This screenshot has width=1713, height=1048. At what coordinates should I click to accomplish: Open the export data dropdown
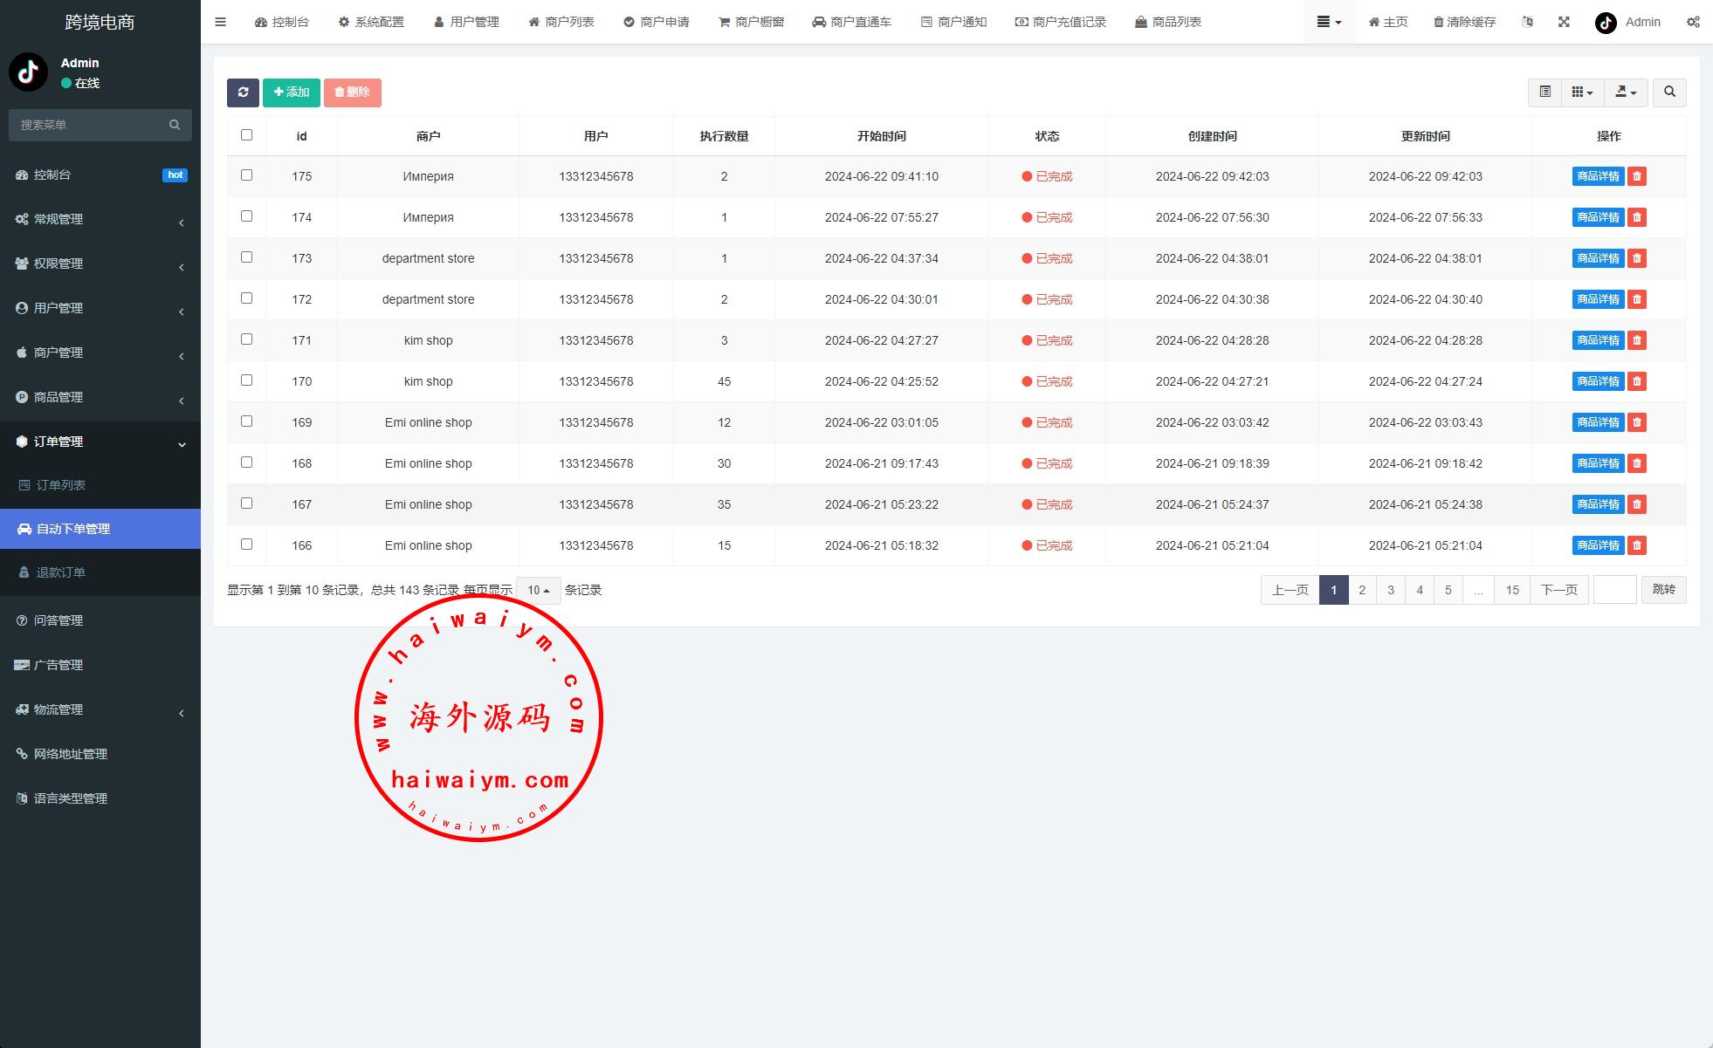[1625, 92]
